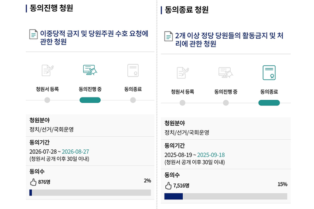Click the 15% agreement progress bar
Image resolution: width=314 pixels, height=209 pixels.
point(226,196)
